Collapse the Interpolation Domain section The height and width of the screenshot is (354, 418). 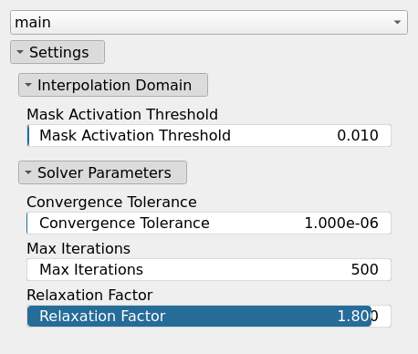[113, 85]
